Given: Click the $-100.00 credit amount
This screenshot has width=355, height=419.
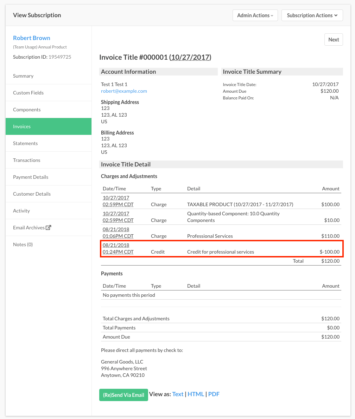Looking at the screenshot, I should click(330, 252).
